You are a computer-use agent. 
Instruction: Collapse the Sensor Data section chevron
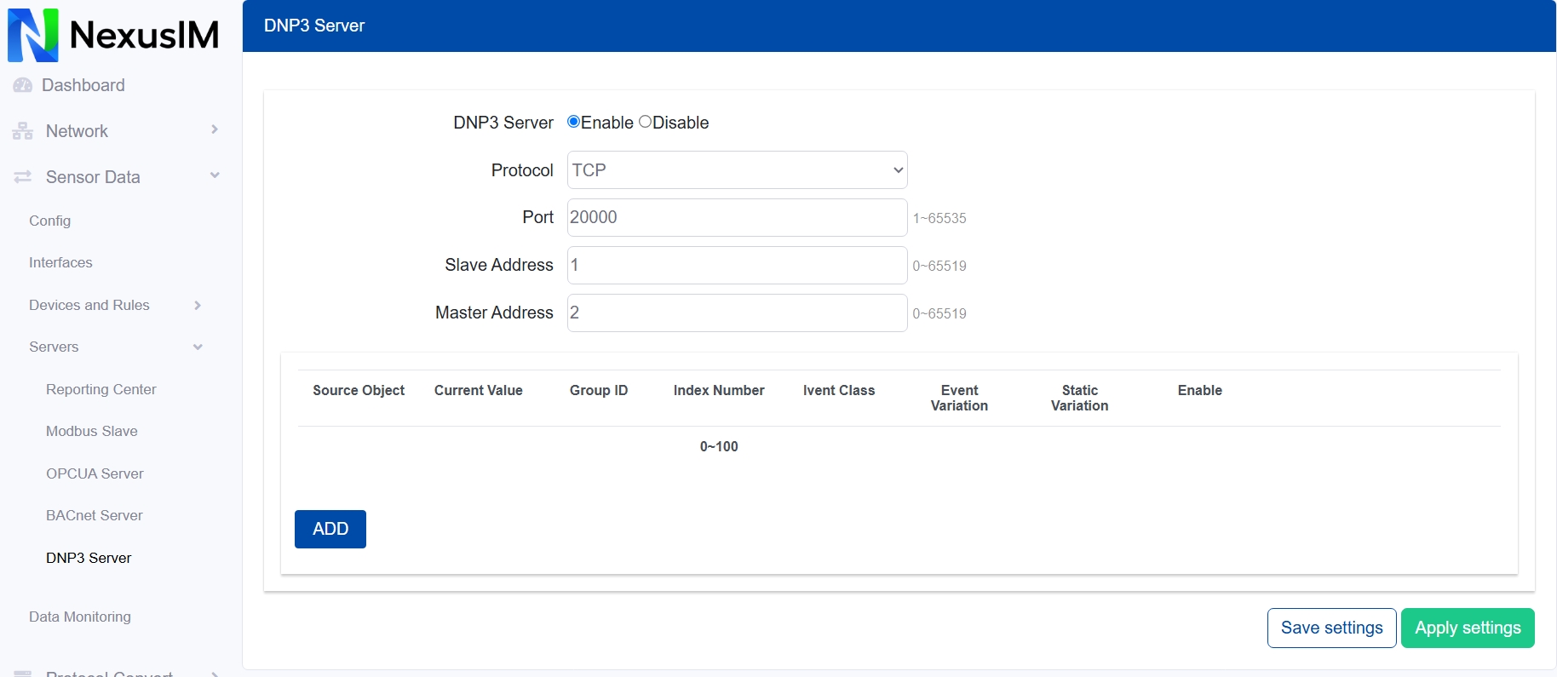(215, 175)
